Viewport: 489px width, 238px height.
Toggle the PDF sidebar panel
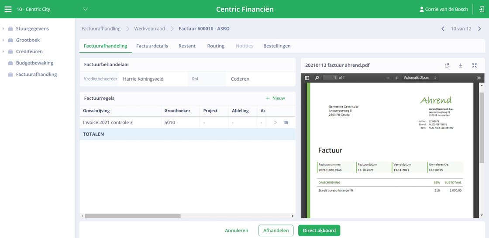point(307,78)
